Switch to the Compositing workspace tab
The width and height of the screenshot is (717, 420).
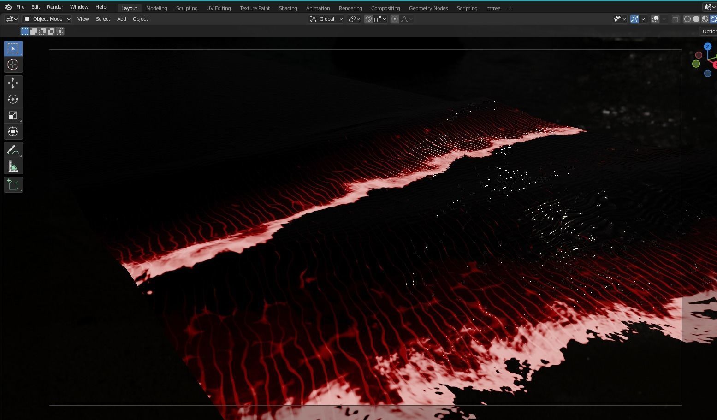(385, 8)
